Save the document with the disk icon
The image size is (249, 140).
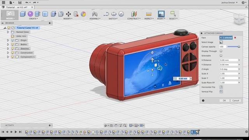20,2
